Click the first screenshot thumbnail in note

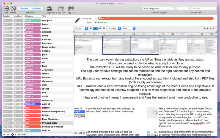pyautogui.click(x=88, y=45)
